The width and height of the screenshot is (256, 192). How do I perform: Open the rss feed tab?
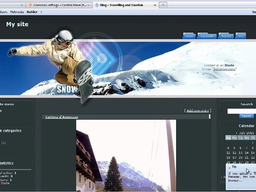[x=241, y=36]
